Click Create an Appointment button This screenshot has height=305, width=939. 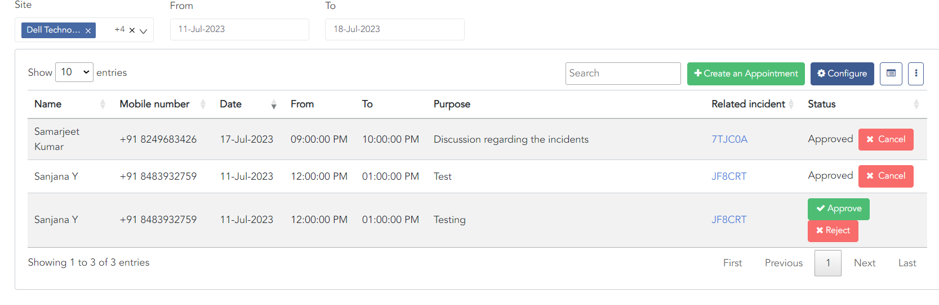745,74
